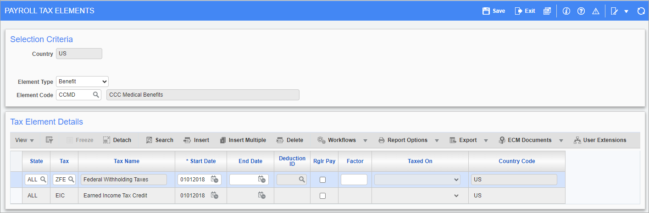Open Tax lookup magnifier for ZFE
This screenshot has width=649, height=213.
pyautogui.click(x=72, y=180)
